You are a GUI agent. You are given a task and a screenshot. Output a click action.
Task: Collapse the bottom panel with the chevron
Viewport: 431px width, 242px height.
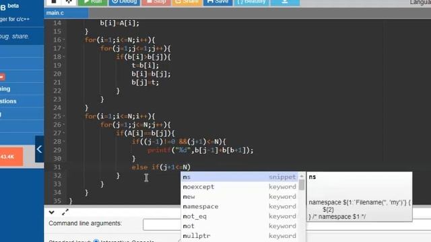tap(51, 212)
